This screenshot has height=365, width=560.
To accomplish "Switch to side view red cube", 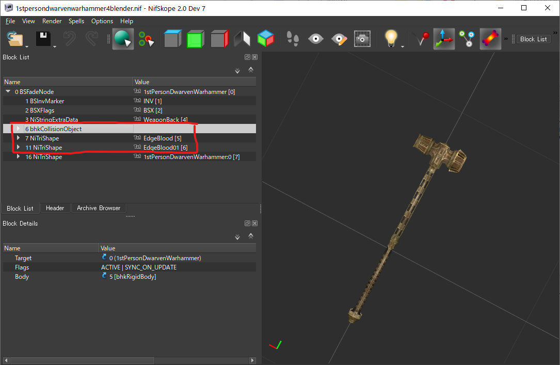I will 219,39.
